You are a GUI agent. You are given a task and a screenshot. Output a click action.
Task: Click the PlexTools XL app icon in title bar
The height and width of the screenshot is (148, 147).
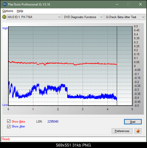pos(5,4)
